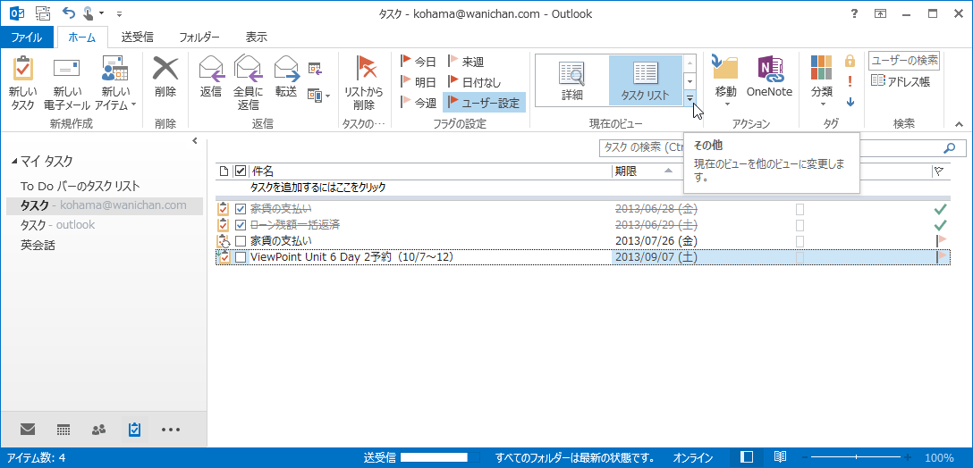Screen dimensions: 973x468
Task: Click flag of 家賃の支払い 2013/07/26
Action: coord(942,240)
